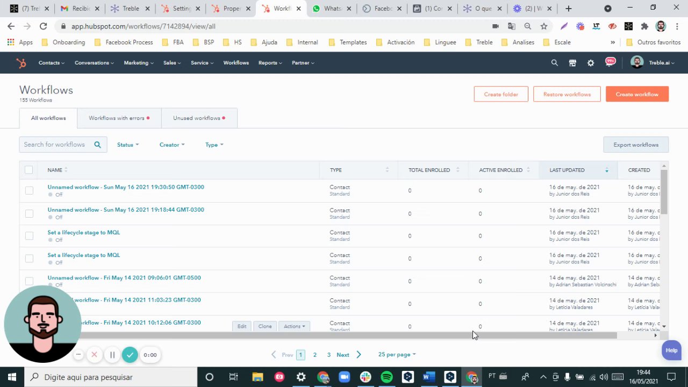Screen dimensions: 688x387
Task: Click the Edit button on the hovered row
Action: point(242,326)
